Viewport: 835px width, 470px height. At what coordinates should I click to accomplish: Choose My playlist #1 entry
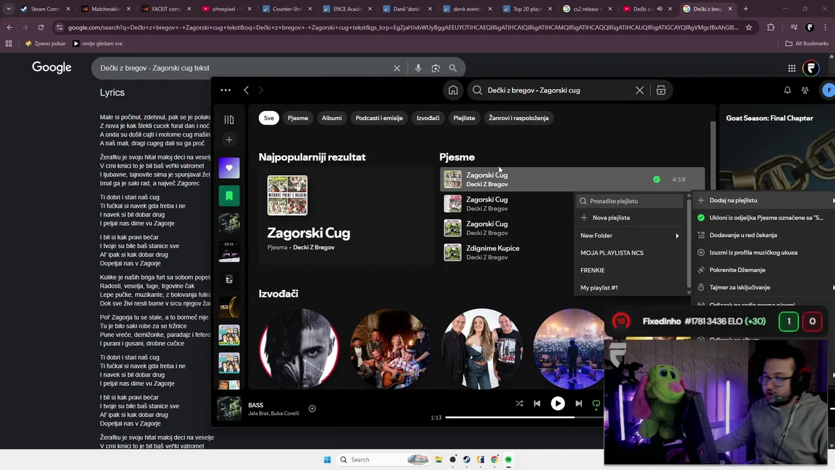click(x=630, y=288)
